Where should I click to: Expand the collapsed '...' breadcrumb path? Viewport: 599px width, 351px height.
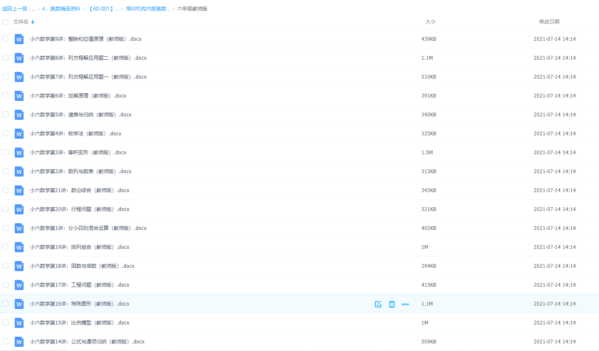pos(33,9)
